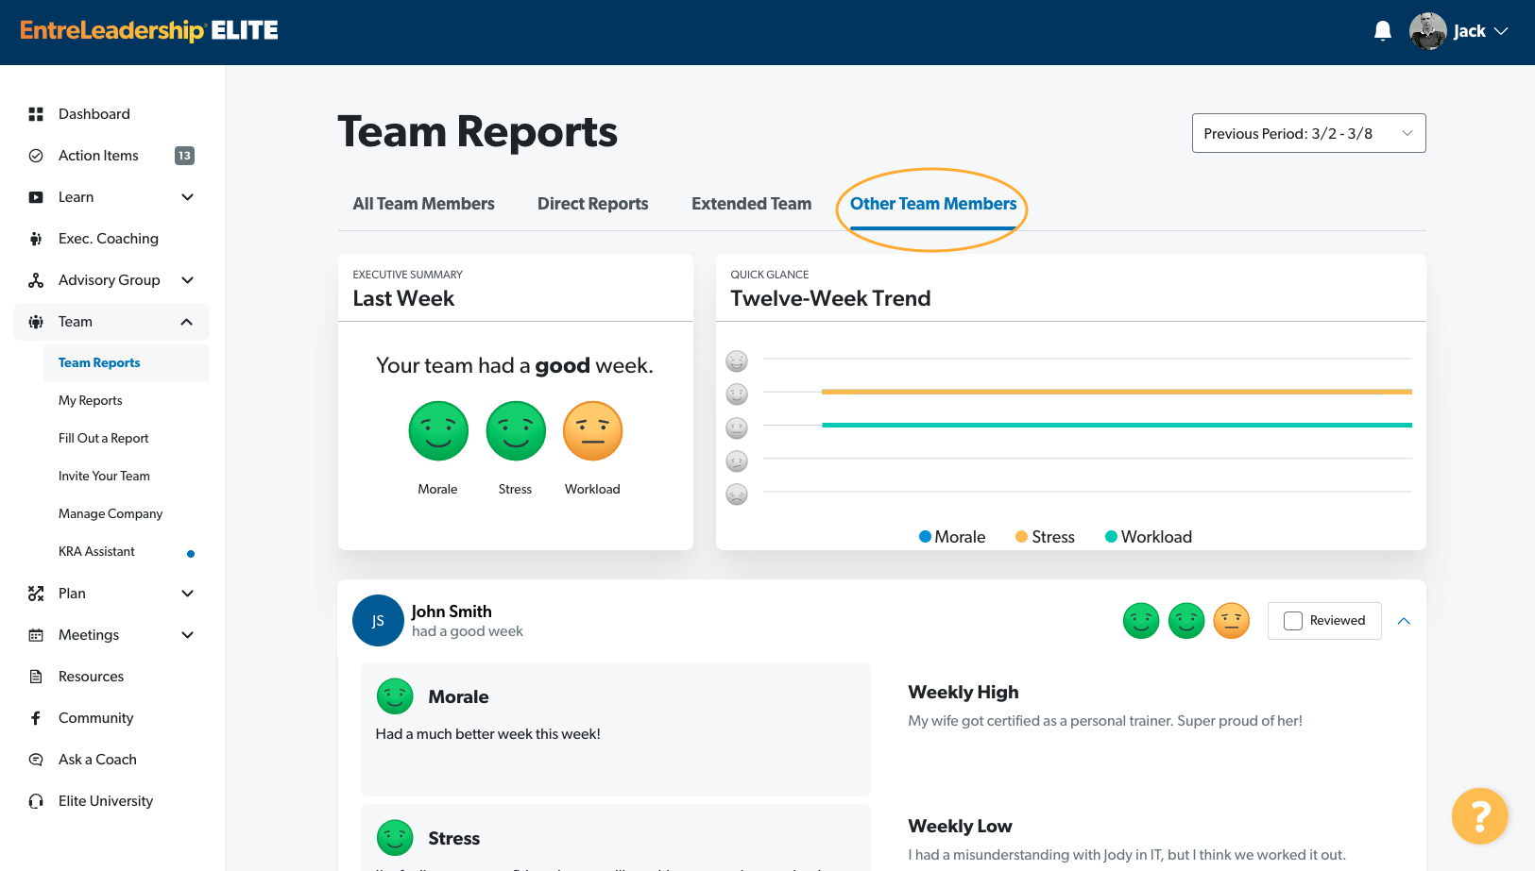The width and height of the screenshot is (1535, 871).
Task: Select Other Team Members tab
Action: [933, 204]
